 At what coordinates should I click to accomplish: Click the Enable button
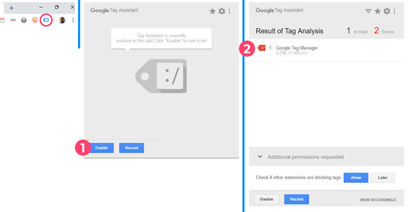101,148
